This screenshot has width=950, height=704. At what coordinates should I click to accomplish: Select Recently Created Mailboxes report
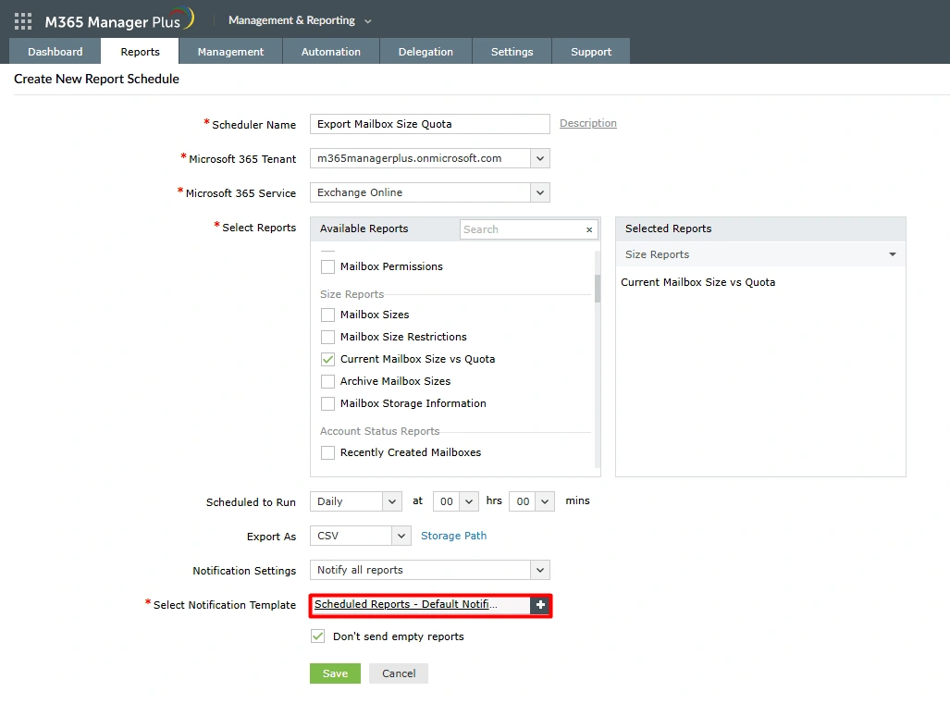point(327,452)
